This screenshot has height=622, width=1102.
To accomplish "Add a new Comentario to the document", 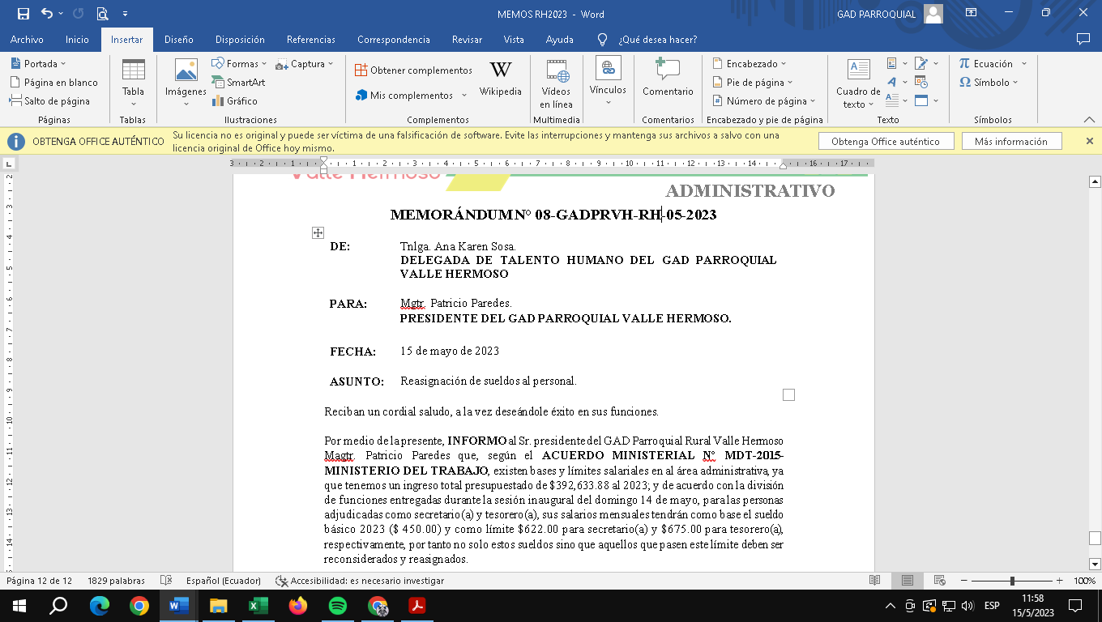I will coord(668,78).
